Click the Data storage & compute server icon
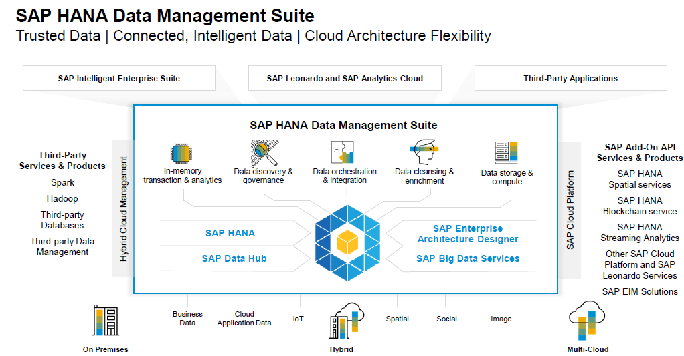The image size is (684, 356). [507, 154]
